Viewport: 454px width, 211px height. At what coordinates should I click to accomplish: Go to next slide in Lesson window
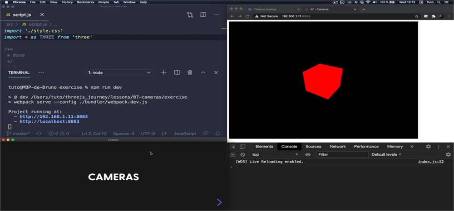point(219,202)
